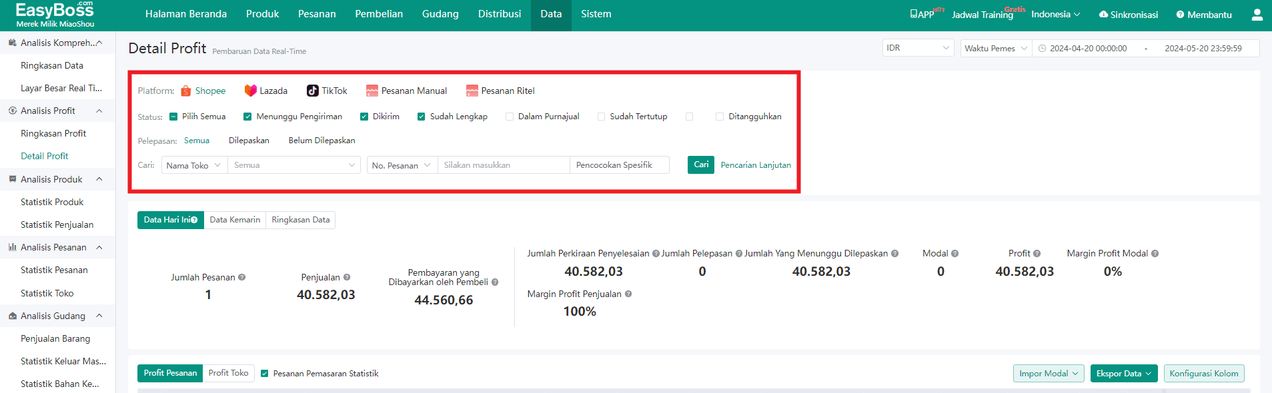Screen dimensions: 1272x393
Task: Click the Pesanan Manual store icon
Action: pos(372,91)
